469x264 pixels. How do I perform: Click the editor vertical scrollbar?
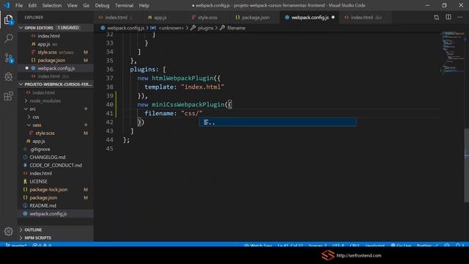point(467,166)
